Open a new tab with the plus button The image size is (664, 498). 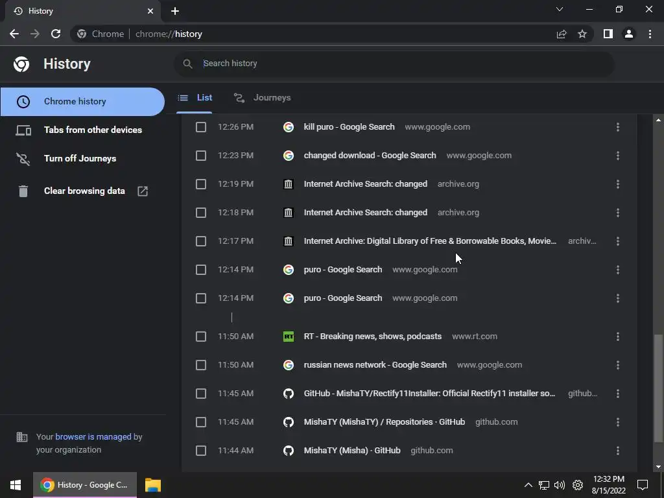[x=175, y=11]
